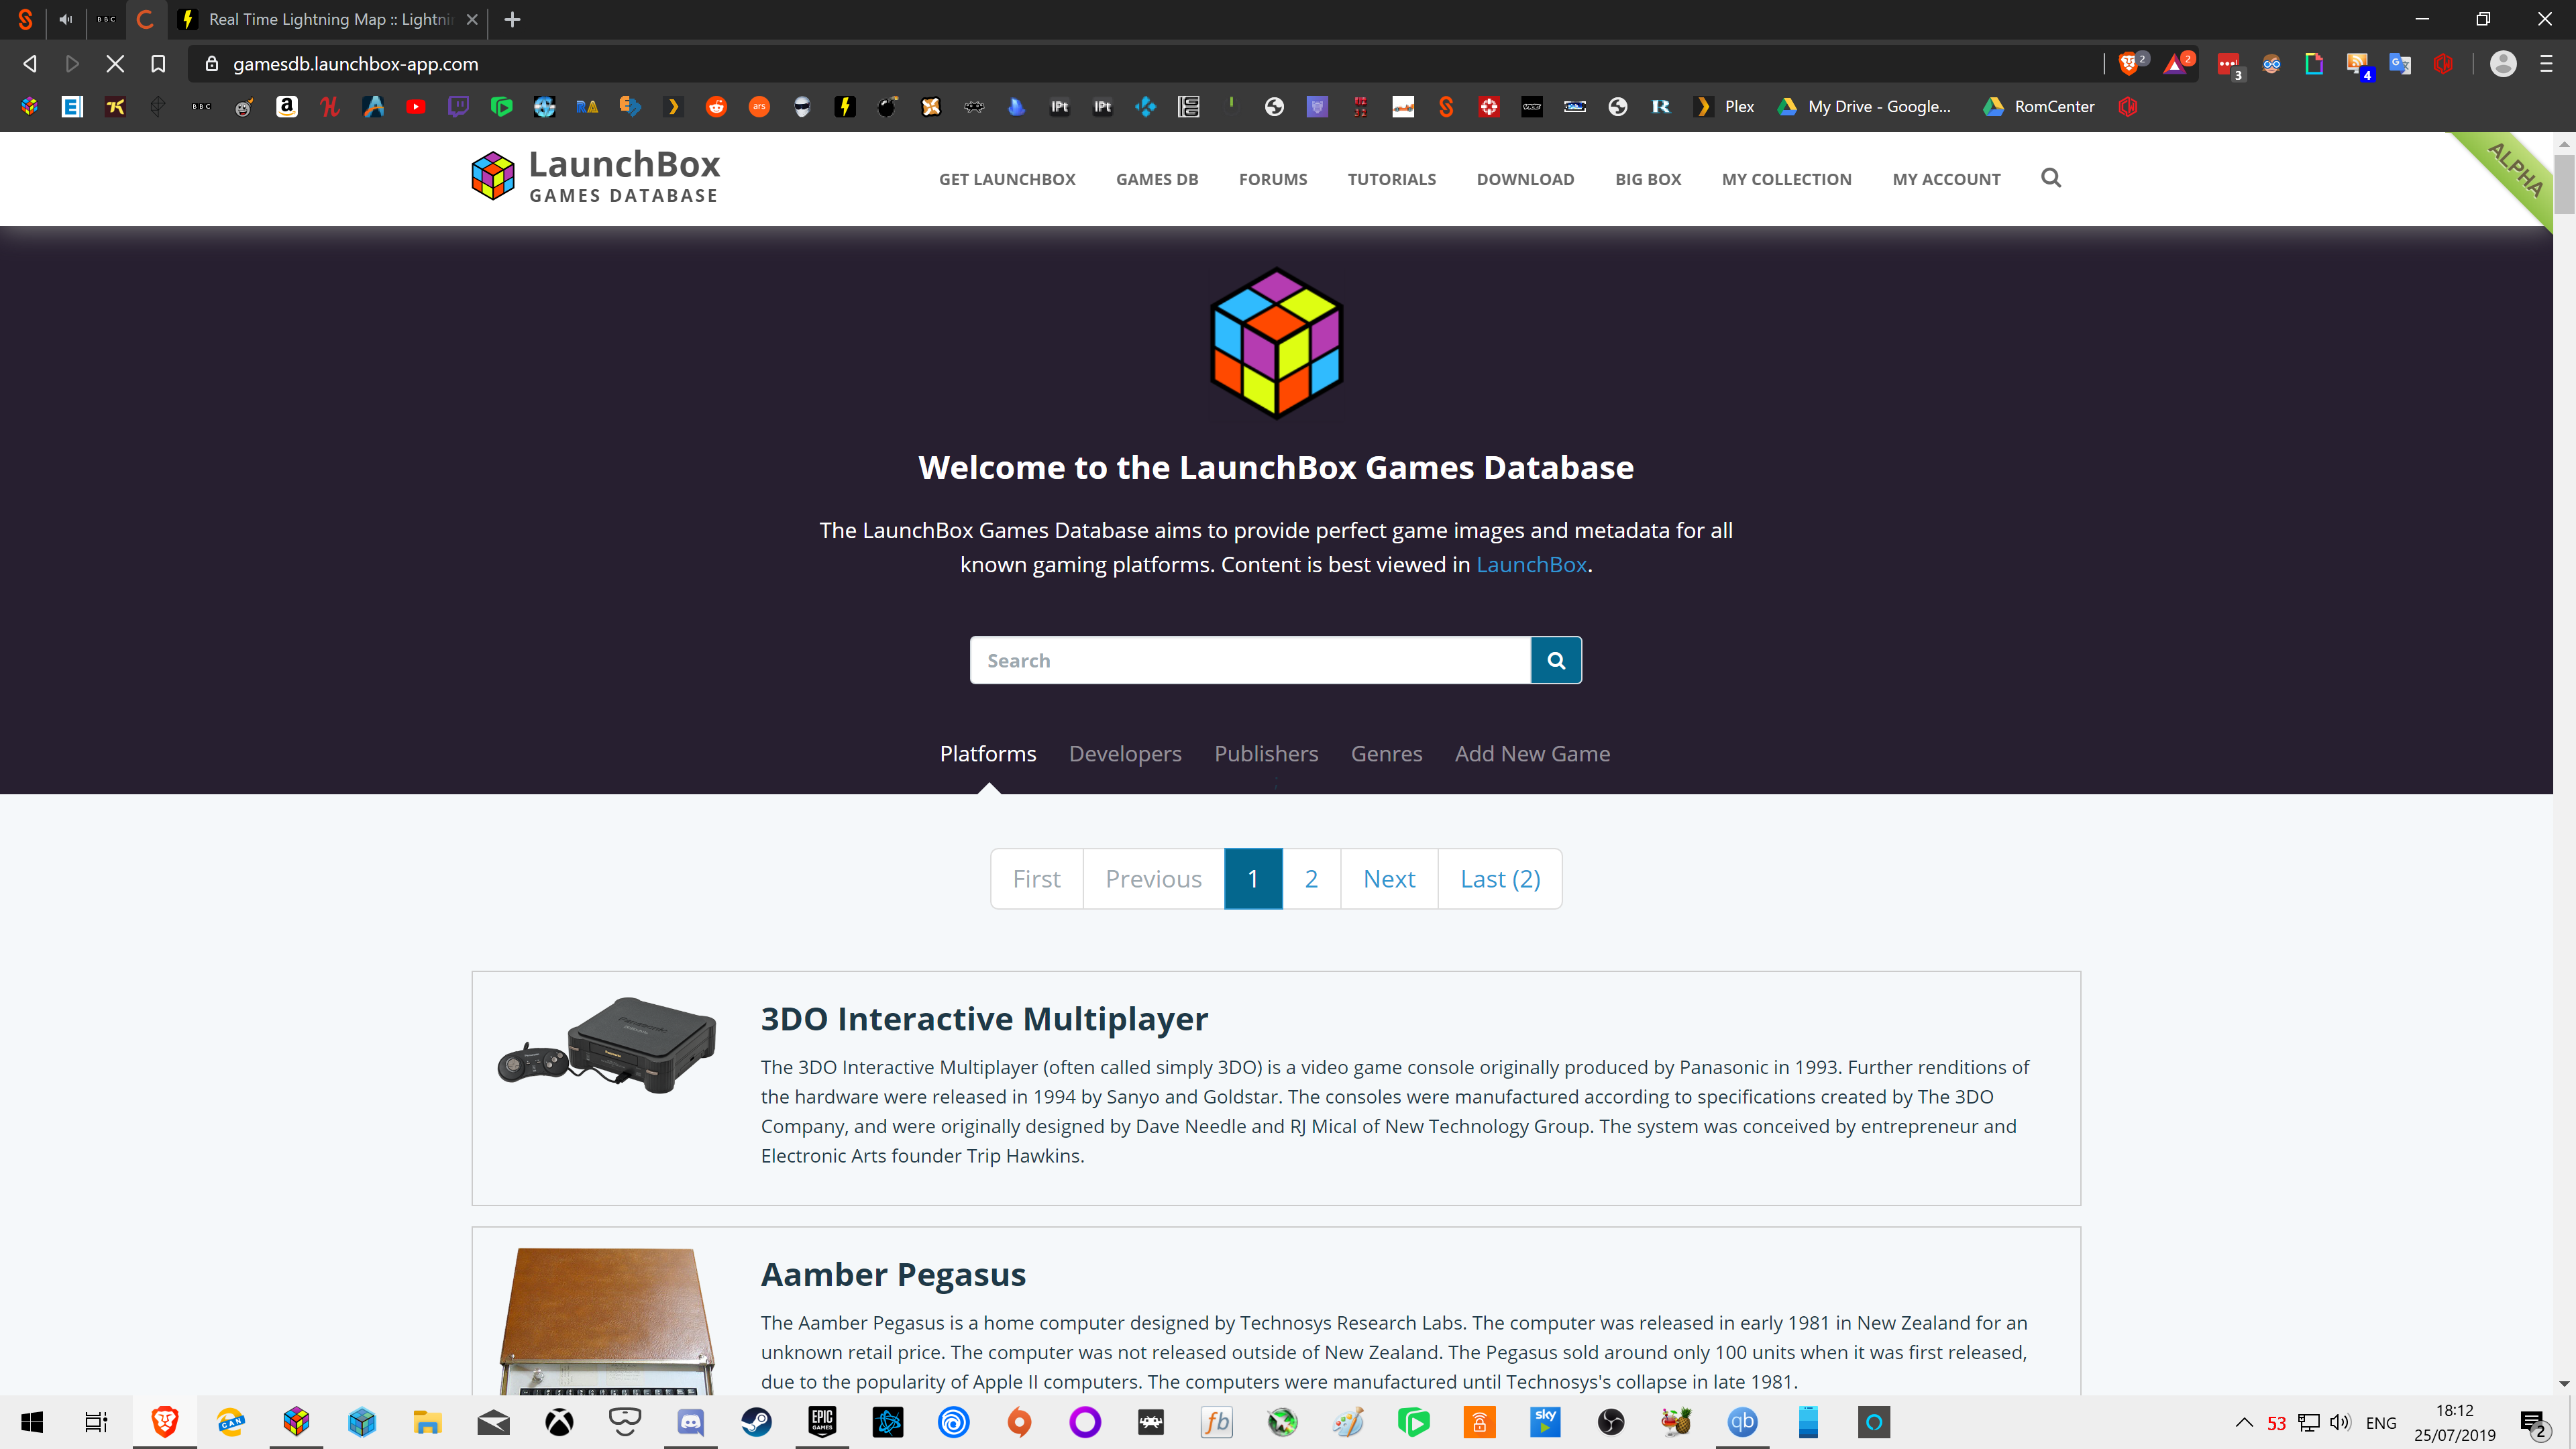The width and height of the screenshot is (2576, 1449).
Task: Open My Drive - Google bookmark
Action: click(1865, 106)
